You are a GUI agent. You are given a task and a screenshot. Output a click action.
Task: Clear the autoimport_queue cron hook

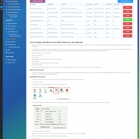pos(127,32)
